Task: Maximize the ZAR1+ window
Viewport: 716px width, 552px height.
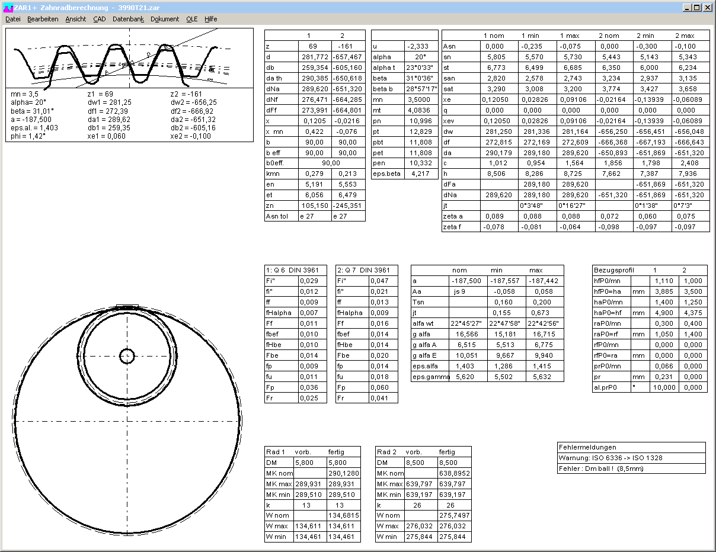Action: point(696,8)
